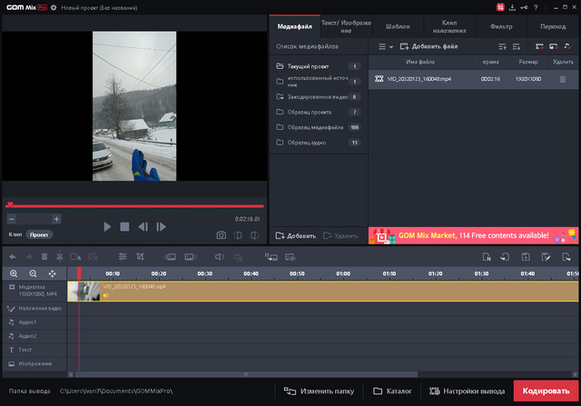Viewport: 581px width, 406px height.
Task: Select the video clip on the timeline
Action: (x=323, y=292)
